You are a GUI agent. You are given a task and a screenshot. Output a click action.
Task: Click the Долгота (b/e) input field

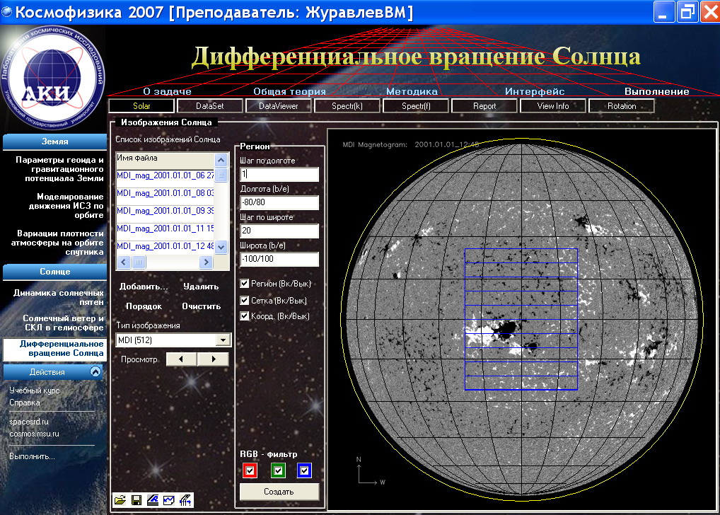(279, 203)
